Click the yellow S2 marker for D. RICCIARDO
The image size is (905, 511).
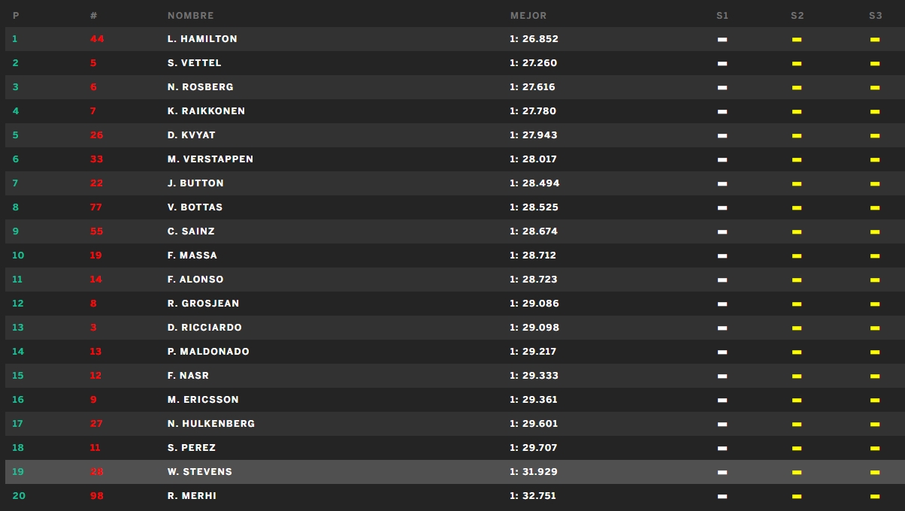797,328
